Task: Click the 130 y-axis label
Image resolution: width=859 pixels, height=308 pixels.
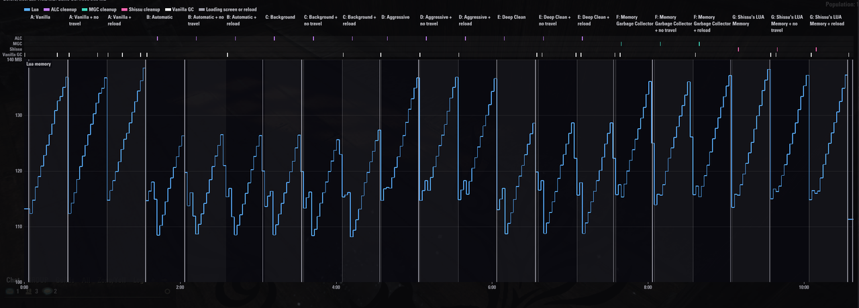Action: 18,115
